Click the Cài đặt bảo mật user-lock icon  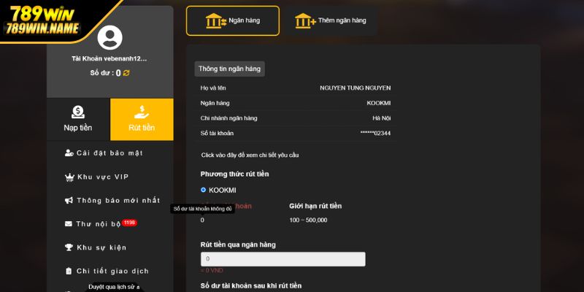69,153
